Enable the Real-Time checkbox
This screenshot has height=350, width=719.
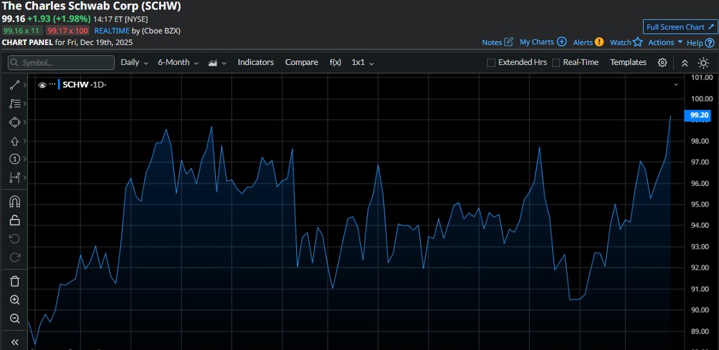556,63
